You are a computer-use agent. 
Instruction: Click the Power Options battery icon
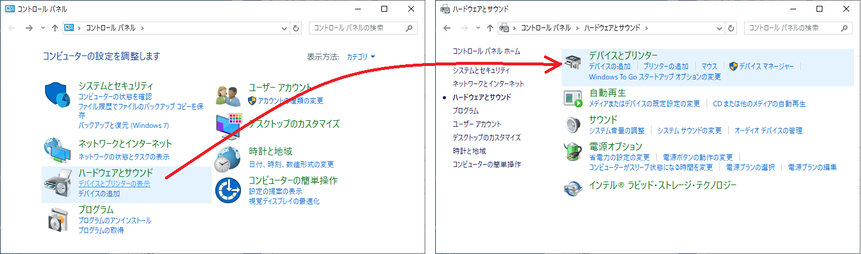pos(573,152)
